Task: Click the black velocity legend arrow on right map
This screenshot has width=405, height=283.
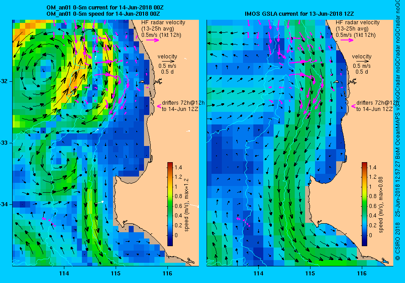Action: pyautogui.click(x=363, y=62)
